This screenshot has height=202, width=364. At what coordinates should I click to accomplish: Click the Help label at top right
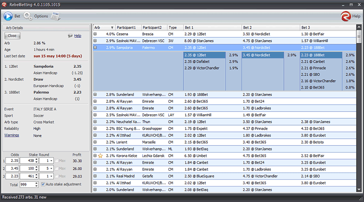(x=356, y=16)
